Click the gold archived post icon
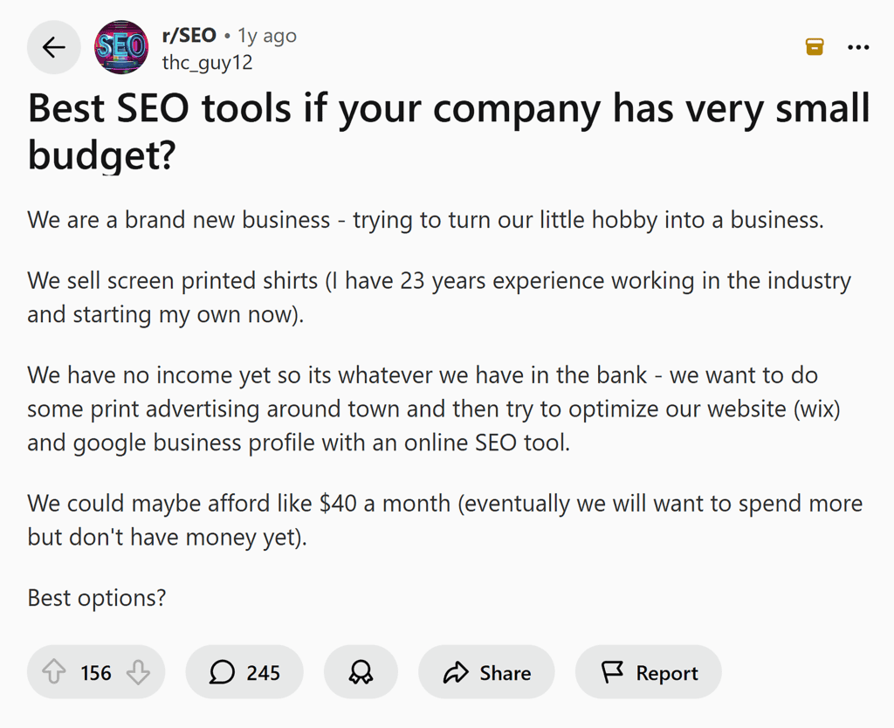The width and height of the screenshot is (894, 728). [814, 46]
